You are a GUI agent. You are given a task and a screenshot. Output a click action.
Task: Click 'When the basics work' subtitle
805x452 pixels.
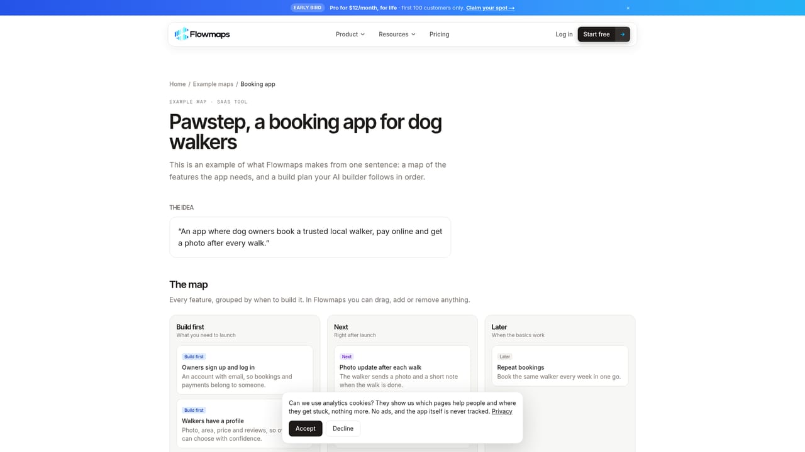[x=518, y=335]
